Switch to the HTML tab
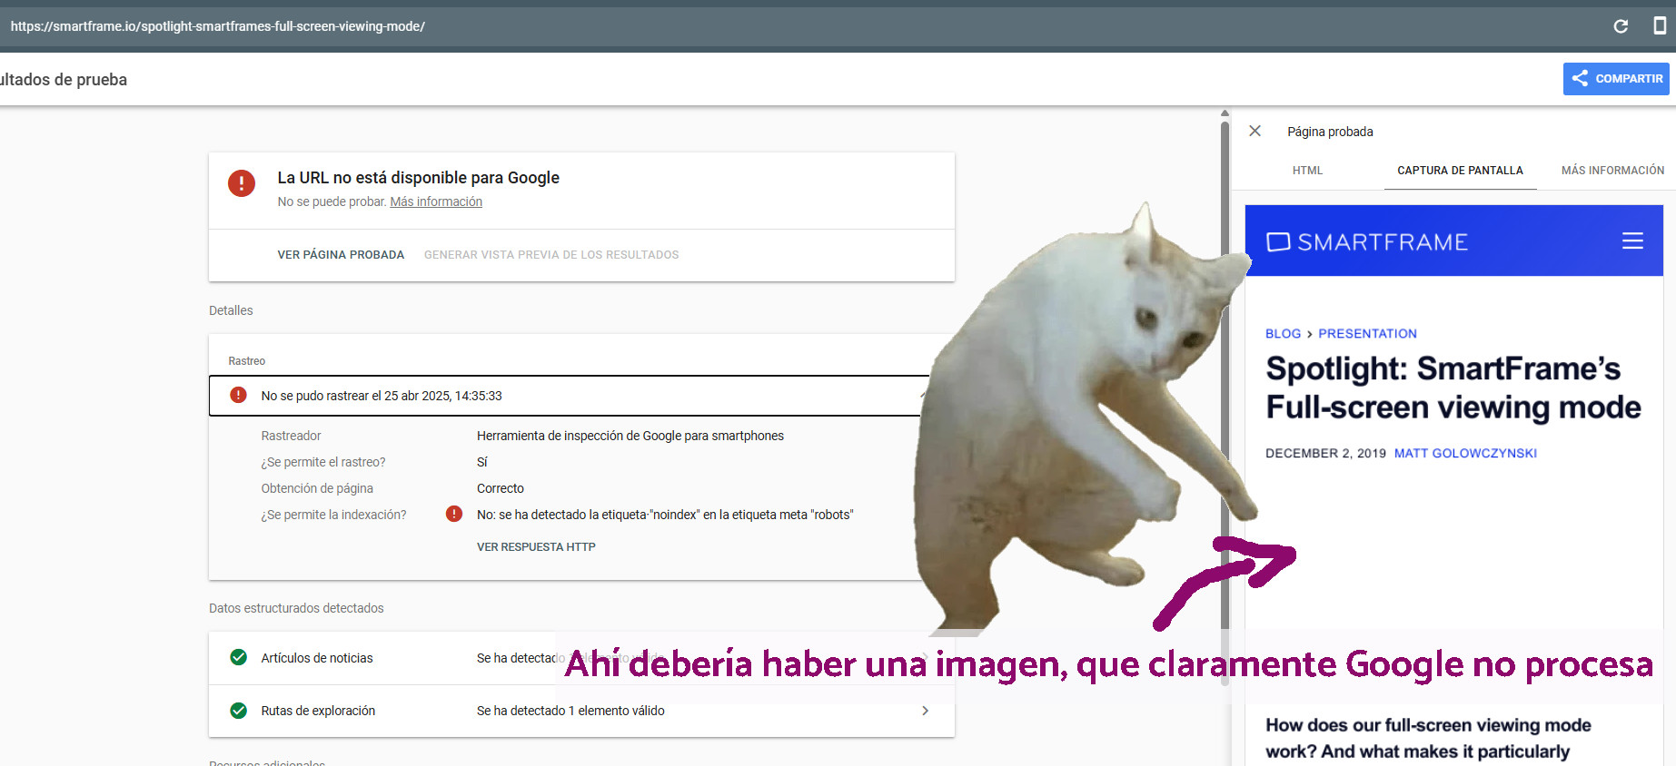The height and width of the screenshot is (766, 1676). (1307, 171)
